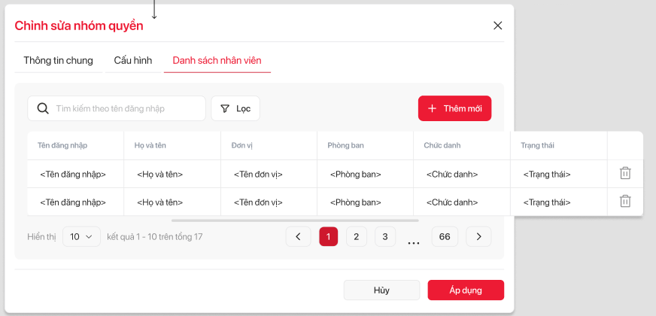Switch to the Cấu hình tab

[132, 60]
